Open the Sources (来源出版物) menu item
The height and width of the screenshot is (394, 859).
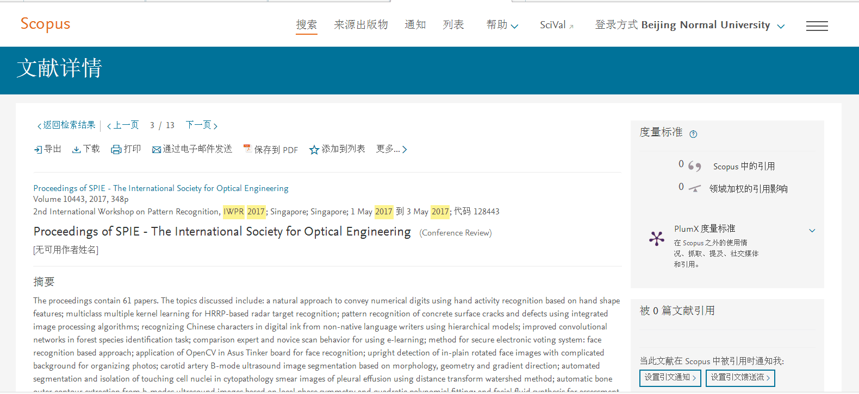pyautogui.click(x=361, y=25)
